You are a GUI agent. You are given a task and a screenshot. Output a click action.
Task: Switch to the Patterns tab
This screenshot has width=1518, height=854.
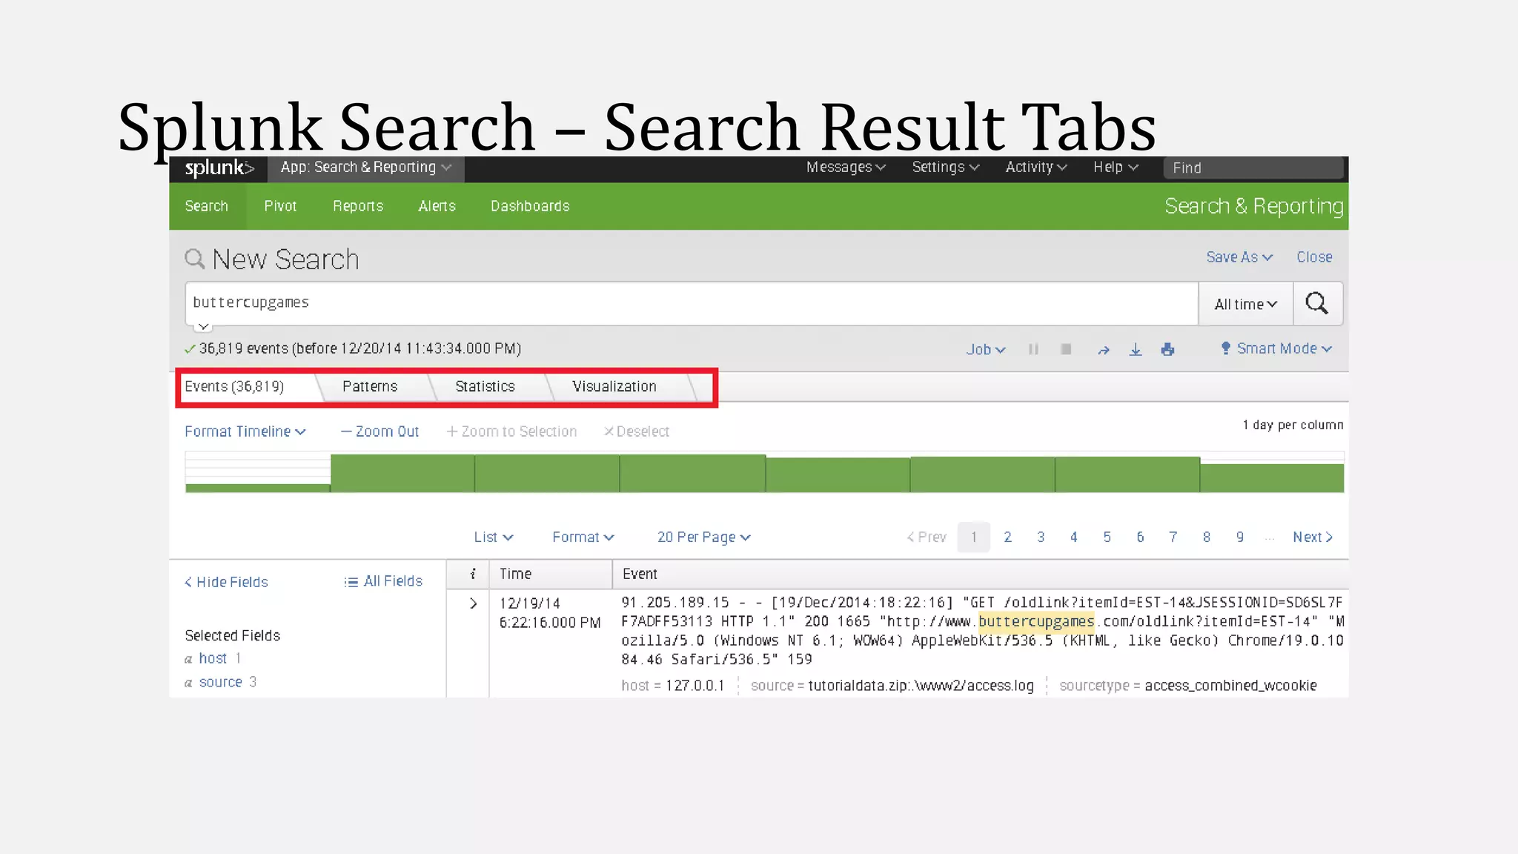tap(370, 386)
